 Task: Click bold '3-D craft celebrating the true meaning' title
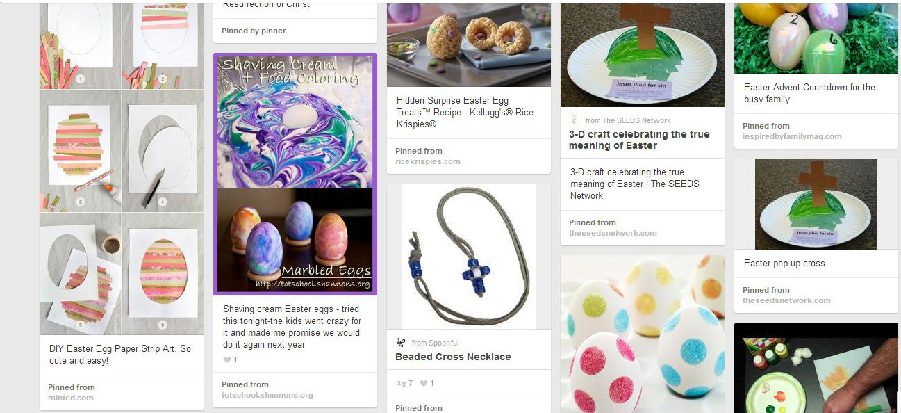pyautogui.click(x=639, y=140)
